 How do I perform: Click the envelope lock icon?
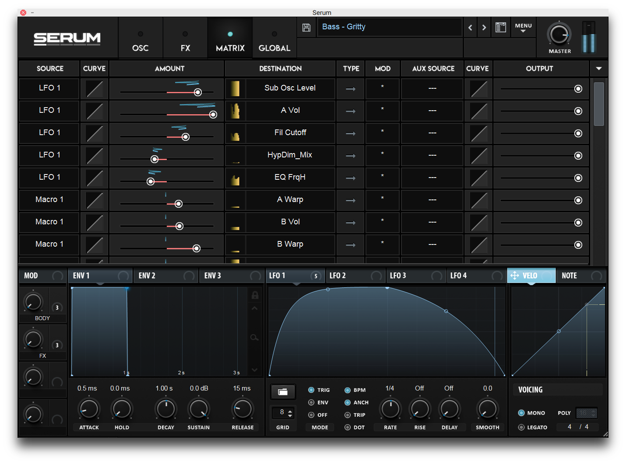(x=255, y=295)
